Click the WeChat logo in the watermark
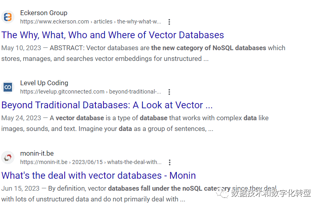This screenshot has width=321, height=207. pos(224,193)
